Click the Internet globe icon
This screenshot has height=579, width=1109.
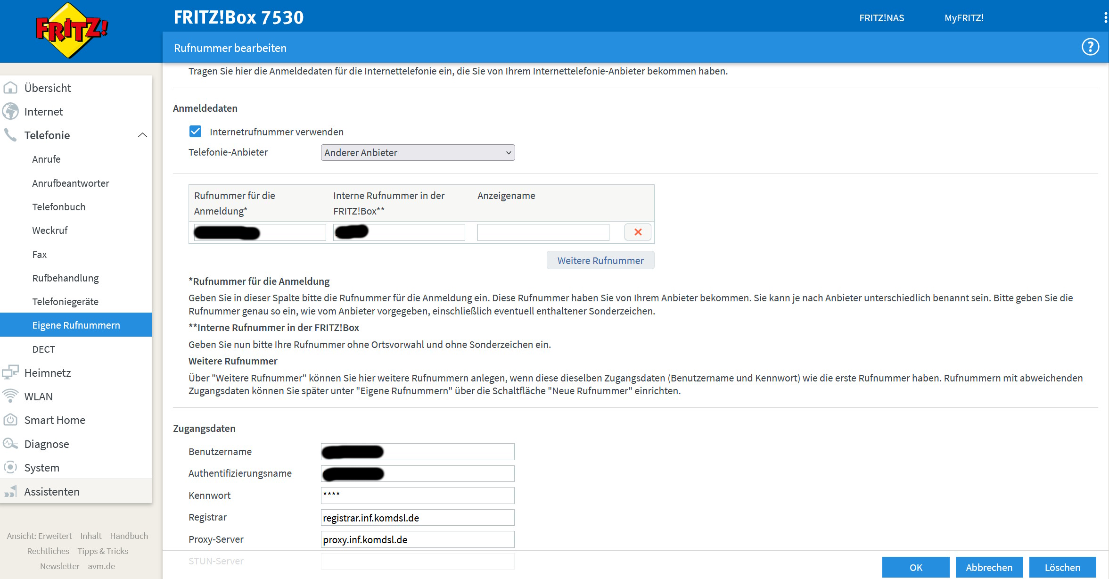(x=10, y=112)
